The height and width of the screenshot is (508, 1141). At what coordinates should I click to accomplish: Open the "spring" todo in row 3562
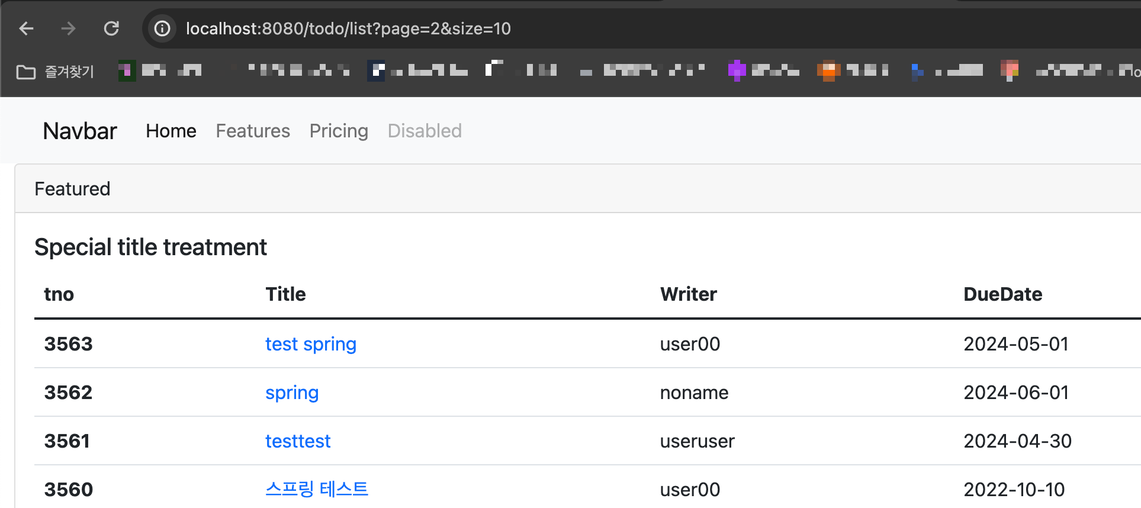[x=292, y=393]
